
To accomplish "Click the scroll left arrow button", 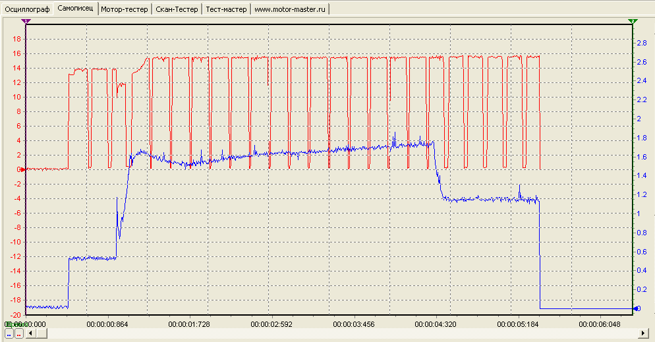I will click(x=30, y=333).
